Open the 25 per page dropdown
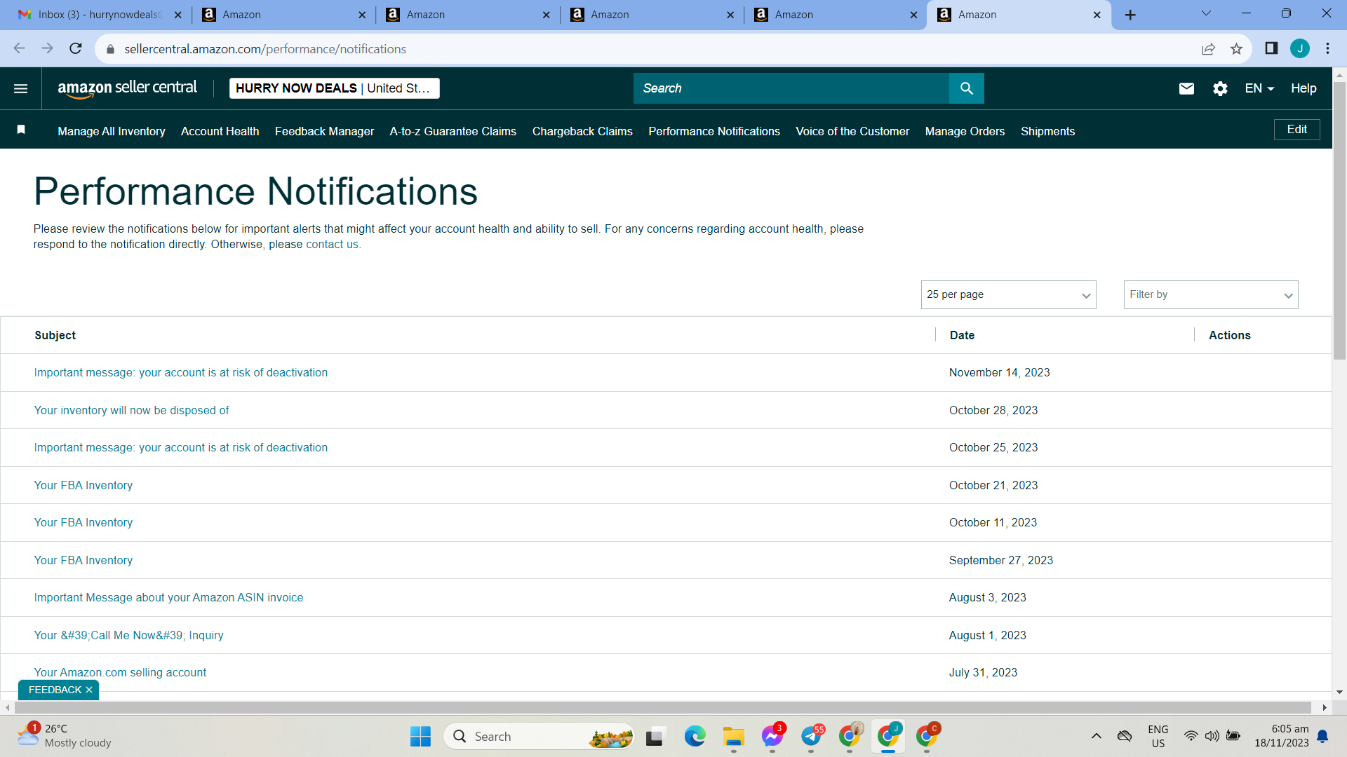 [1008, 294]
